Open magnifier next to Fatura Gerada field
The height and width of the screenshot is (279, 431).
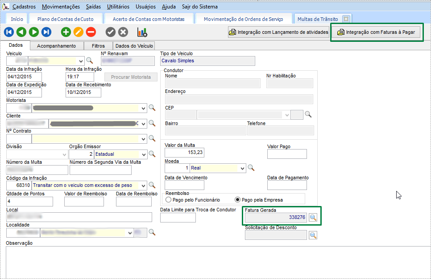tap(313, 218)
